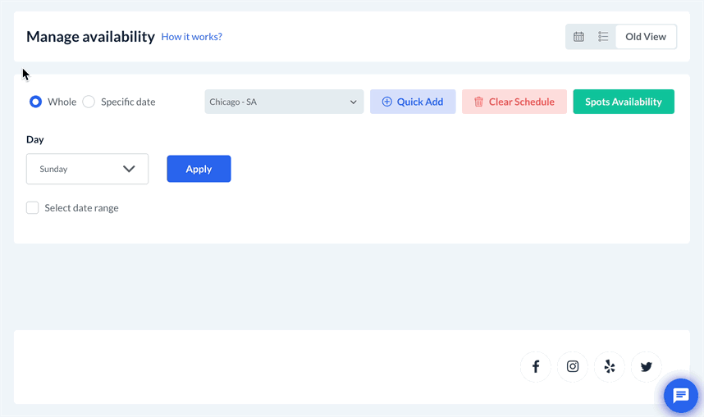Open Yelp social link icon

point(610,366)
